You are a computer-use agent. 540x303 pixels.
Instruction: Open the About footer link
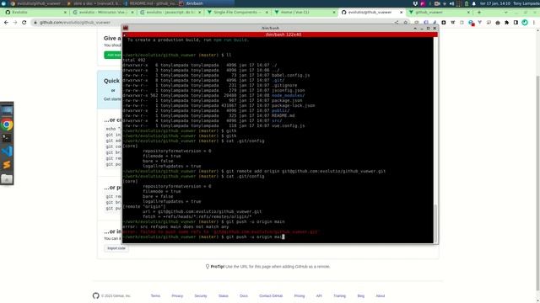pyautogui.click(x=381, y=295)
